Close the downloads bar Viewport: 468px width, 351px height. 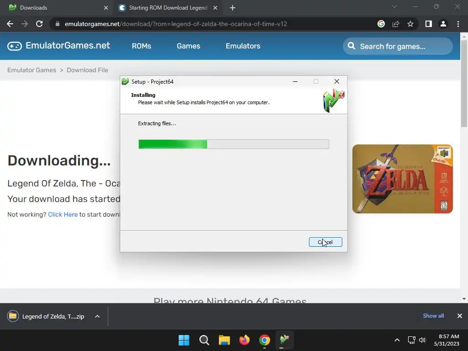pos(460,316)
